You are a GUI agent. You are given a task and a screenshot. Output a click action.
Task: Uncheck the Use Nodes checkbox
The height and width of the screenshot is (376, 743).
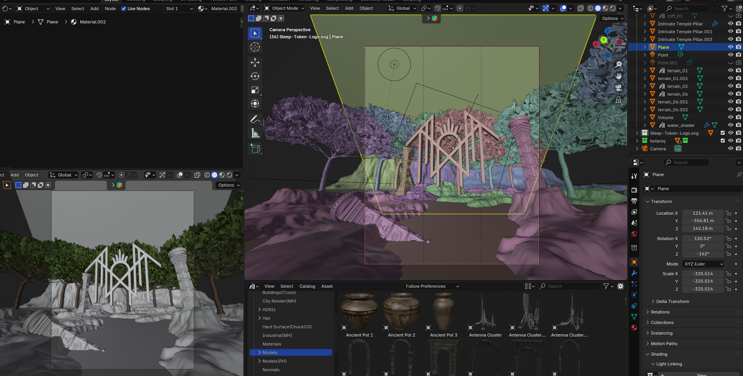pyautogui.click(x=124, y=9)
